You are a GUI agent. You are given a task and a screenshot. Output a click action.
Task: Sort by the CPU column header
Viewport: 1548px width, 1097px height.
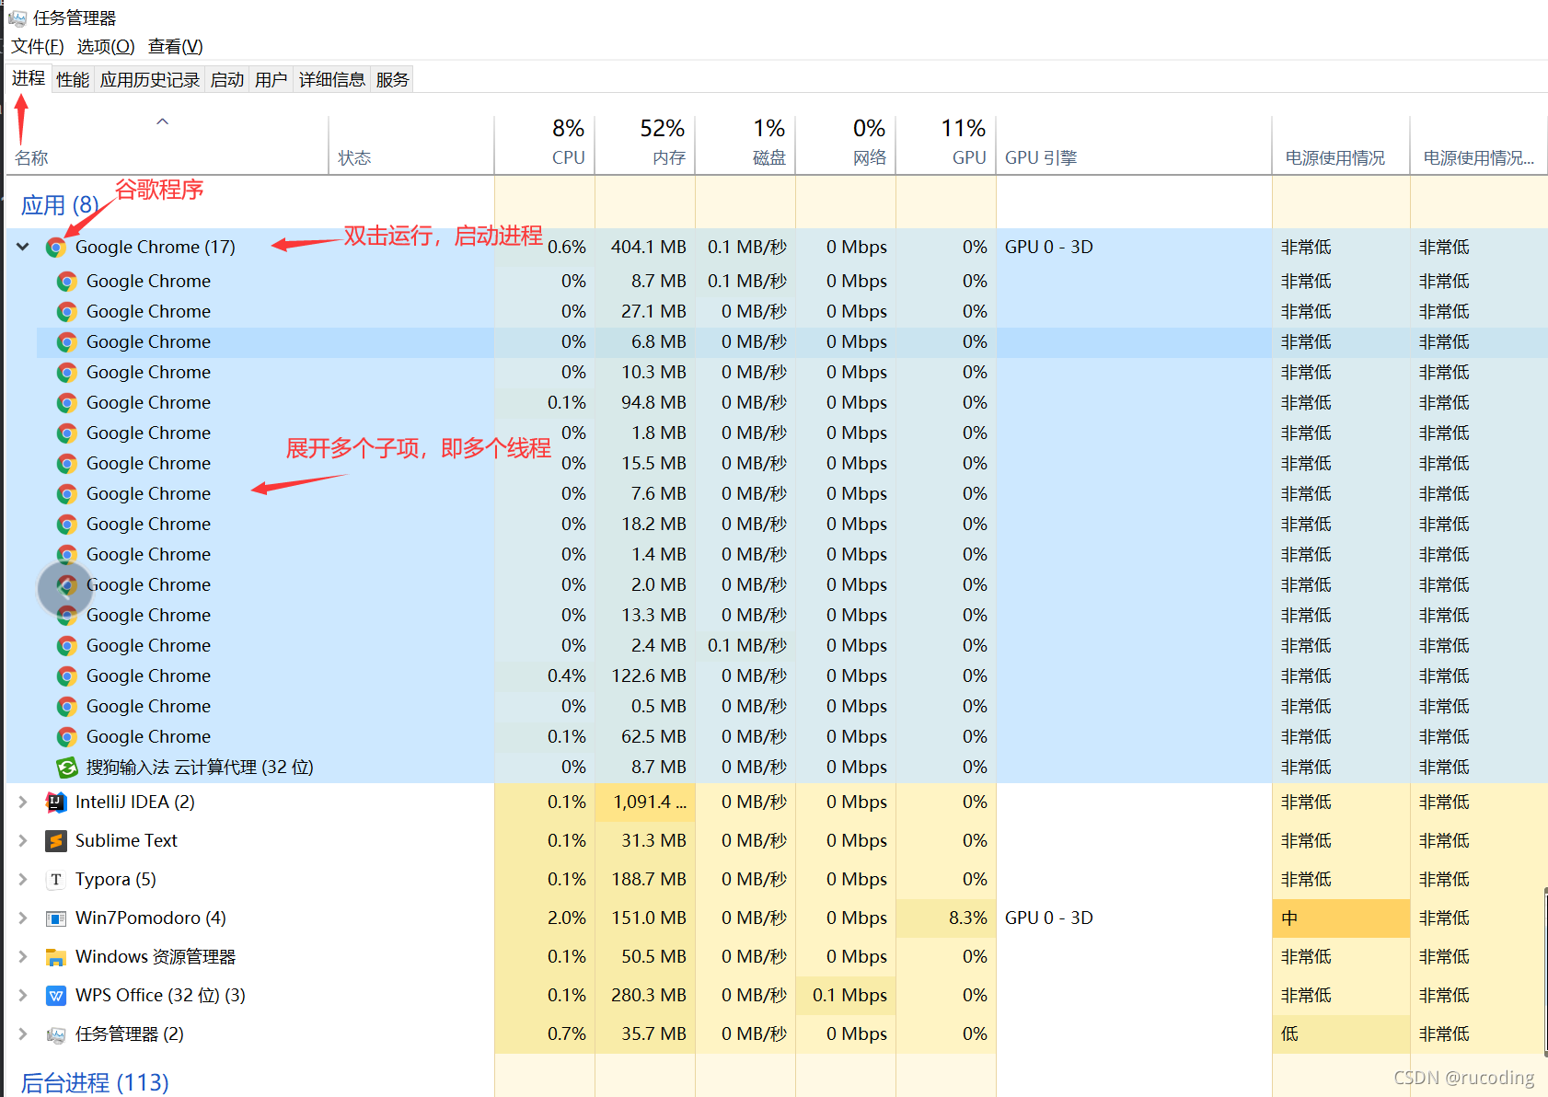click(545, 145)
